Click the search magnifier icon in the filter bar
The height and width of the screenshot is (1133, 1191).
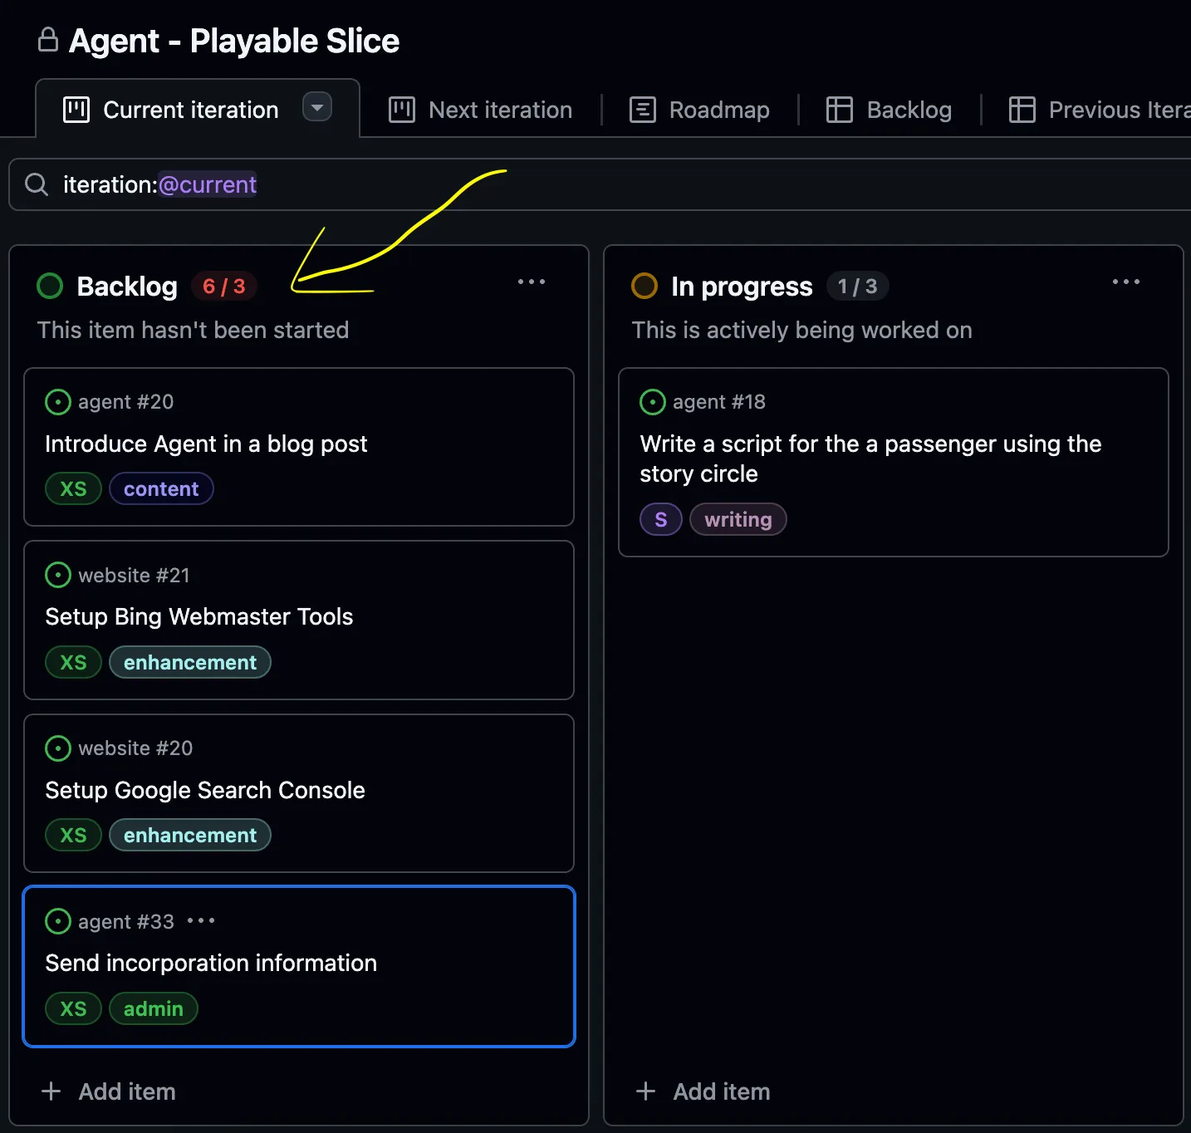(x=36, y=184)
